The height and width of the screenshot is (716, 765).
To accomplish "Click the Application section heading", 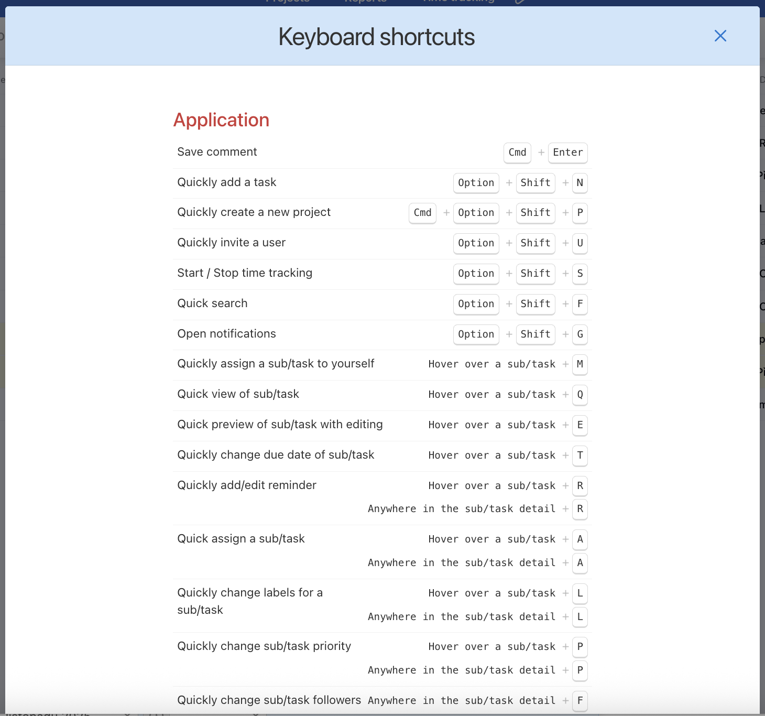I will click(221, 120).
